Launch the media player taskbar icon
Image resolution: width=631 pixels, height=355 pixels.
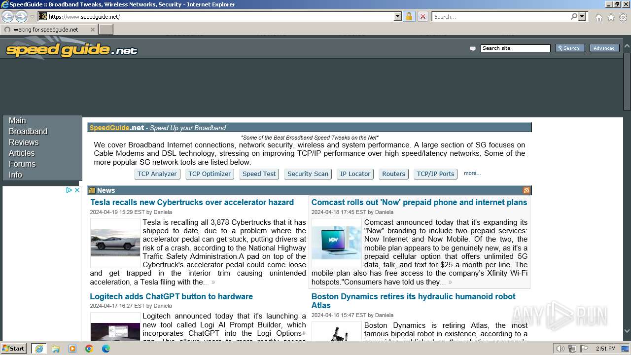pyautogui.click(x=72, y=349)
